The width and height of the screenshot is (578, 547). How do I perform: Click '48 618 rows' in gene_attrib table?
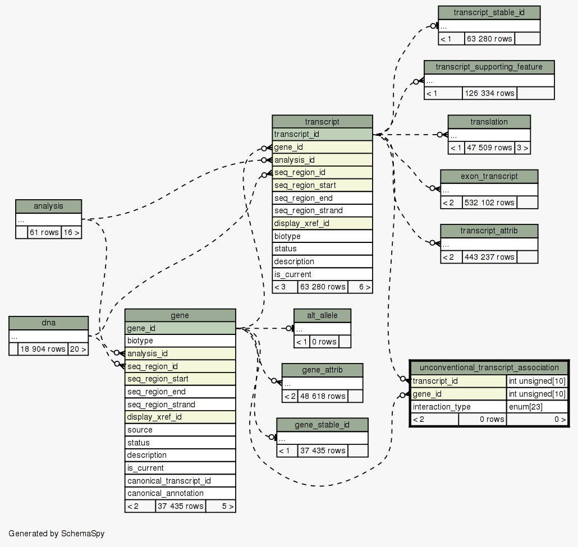point(323,396)
